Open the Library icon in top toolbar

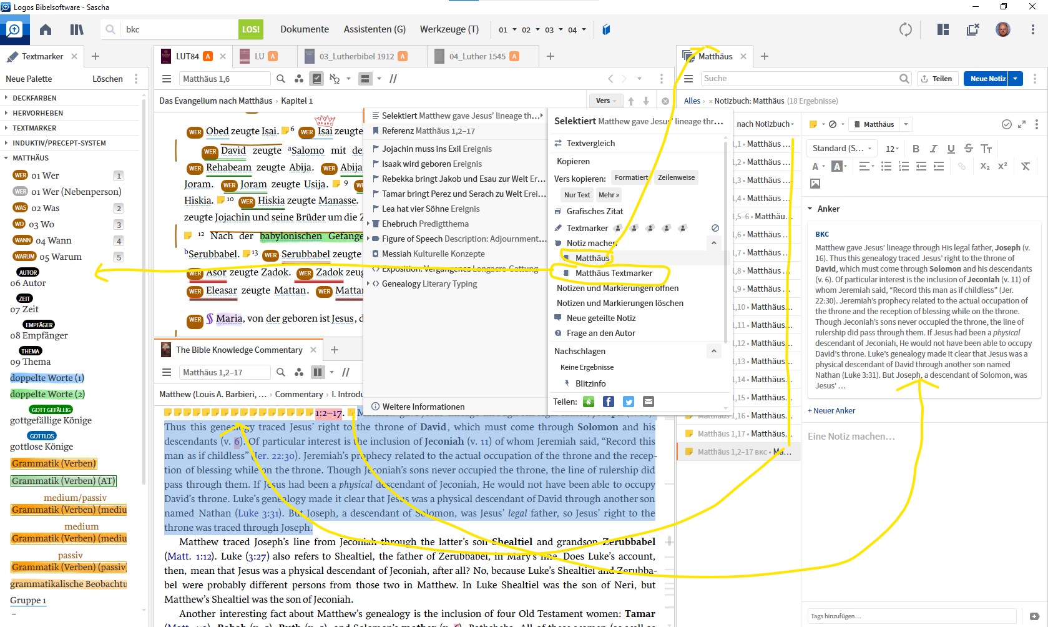tap(77, 29)
